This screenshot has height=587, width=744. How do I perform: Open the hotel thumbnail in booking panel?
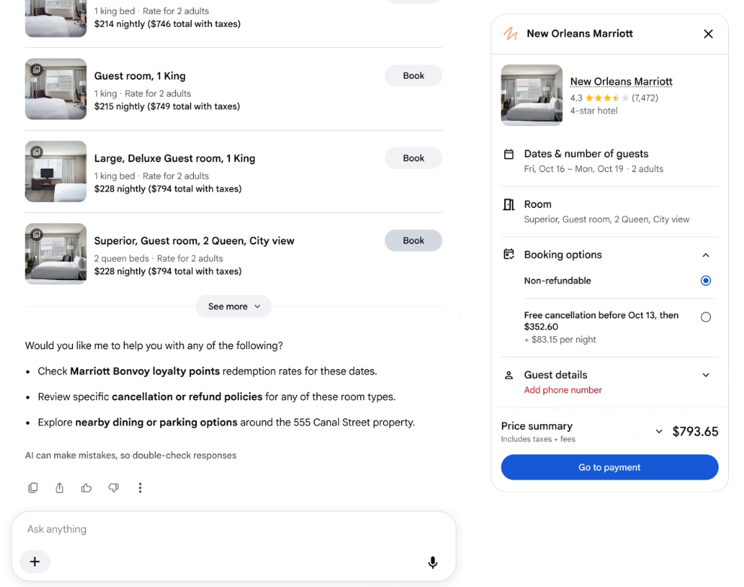532,95
